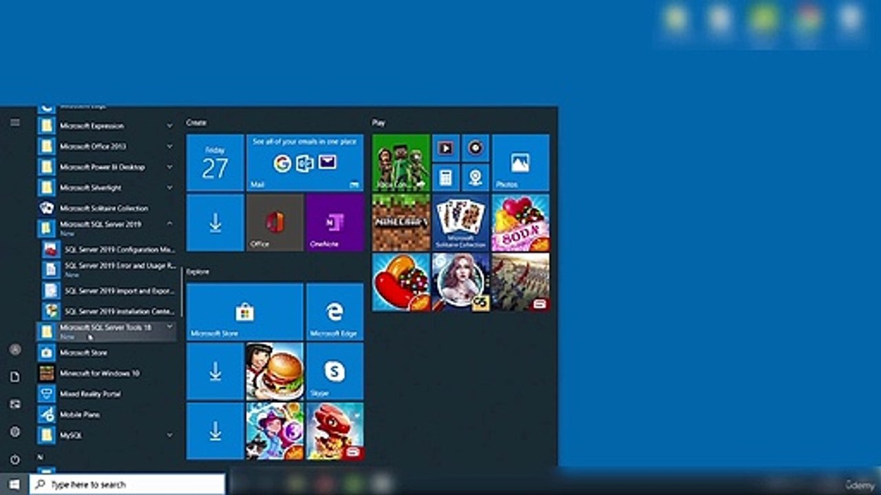Screen dimensions: 881x495
Task: Click the letter N section header
Action: (40, 456)
